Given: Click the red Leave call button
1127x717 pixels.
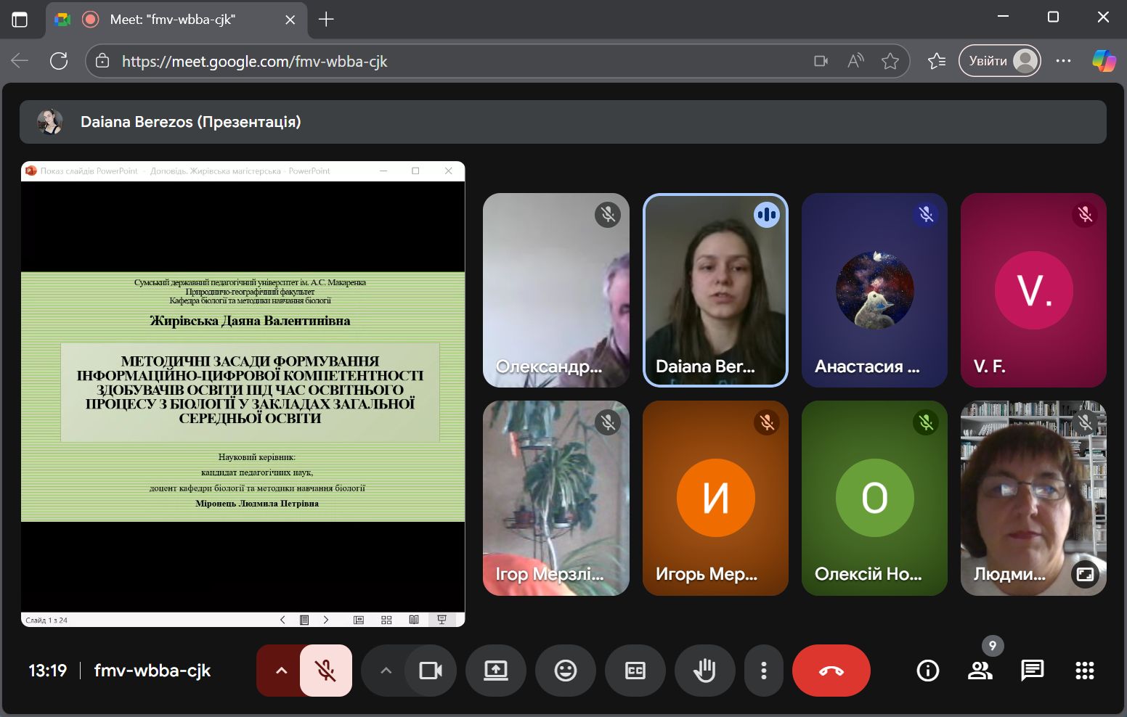Looking at the screenshot, I should coord(831,671).
